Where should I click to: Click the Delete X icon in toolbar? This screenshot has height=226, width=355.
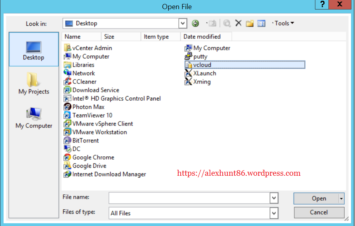(x=238, y=23)
